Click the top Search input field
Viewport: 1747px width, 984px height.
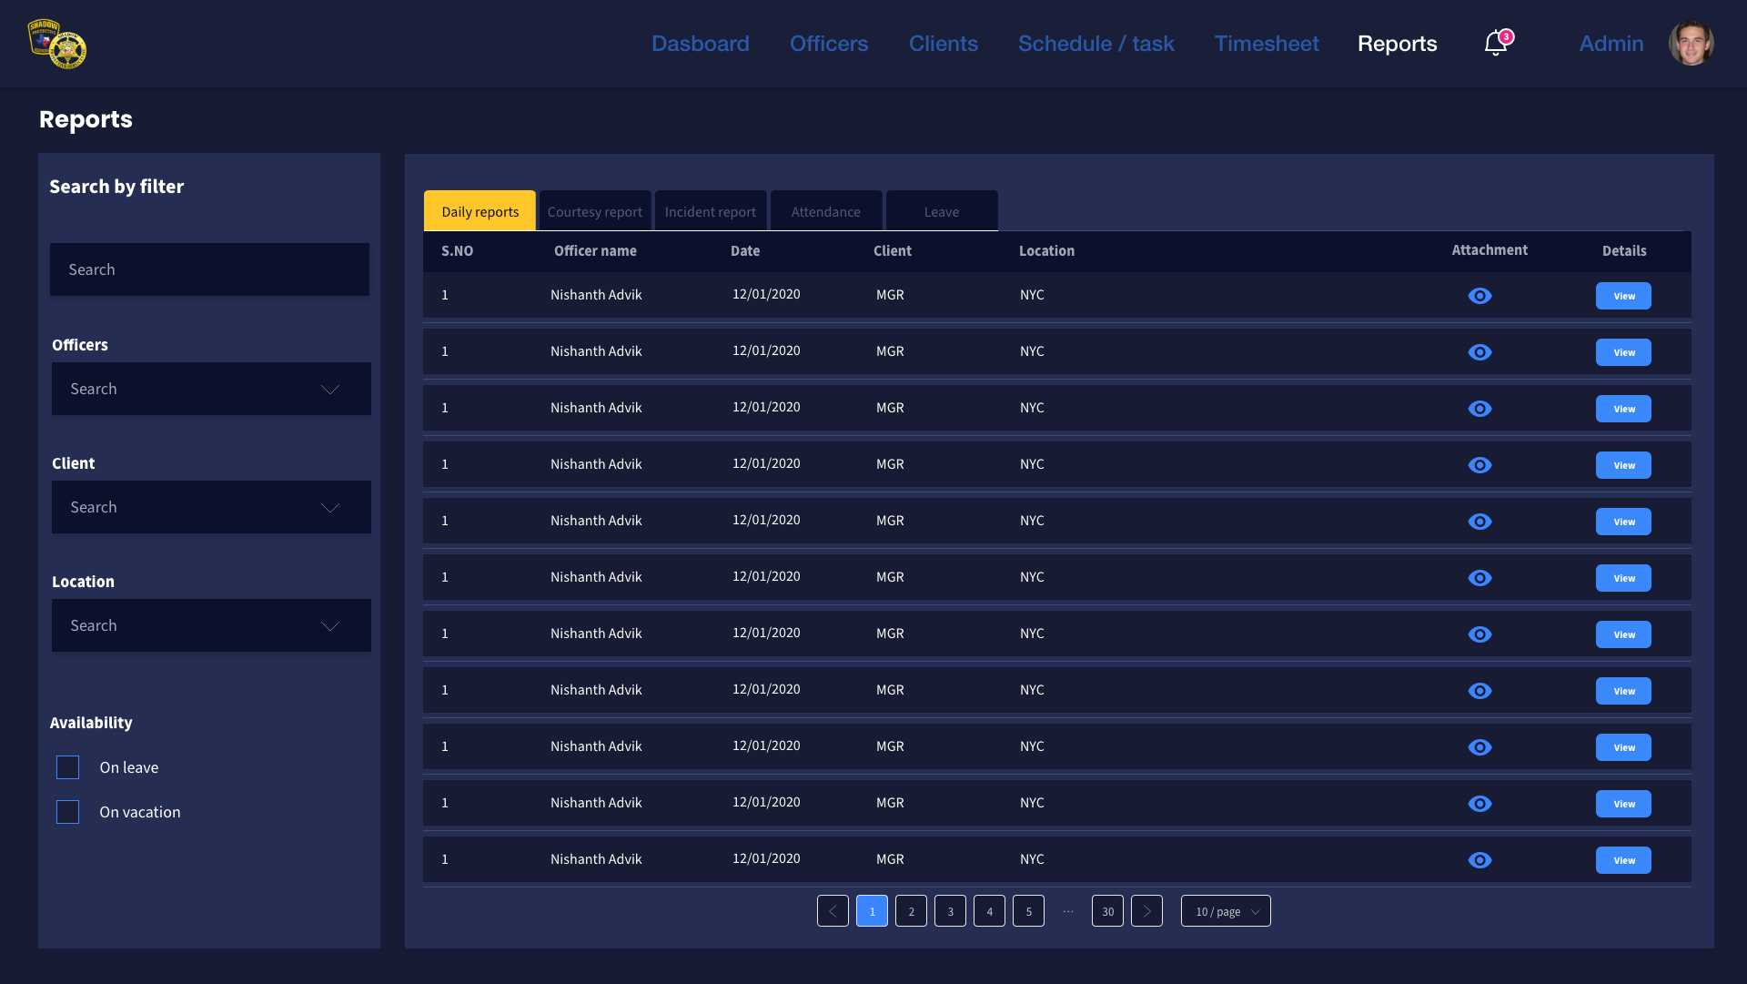coord(209,269)
